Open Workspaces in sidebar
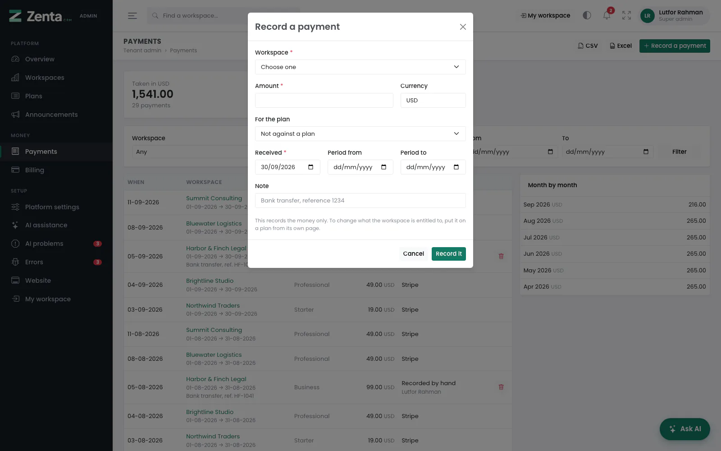This screenshot has width=721, height=451. point(56,78)
